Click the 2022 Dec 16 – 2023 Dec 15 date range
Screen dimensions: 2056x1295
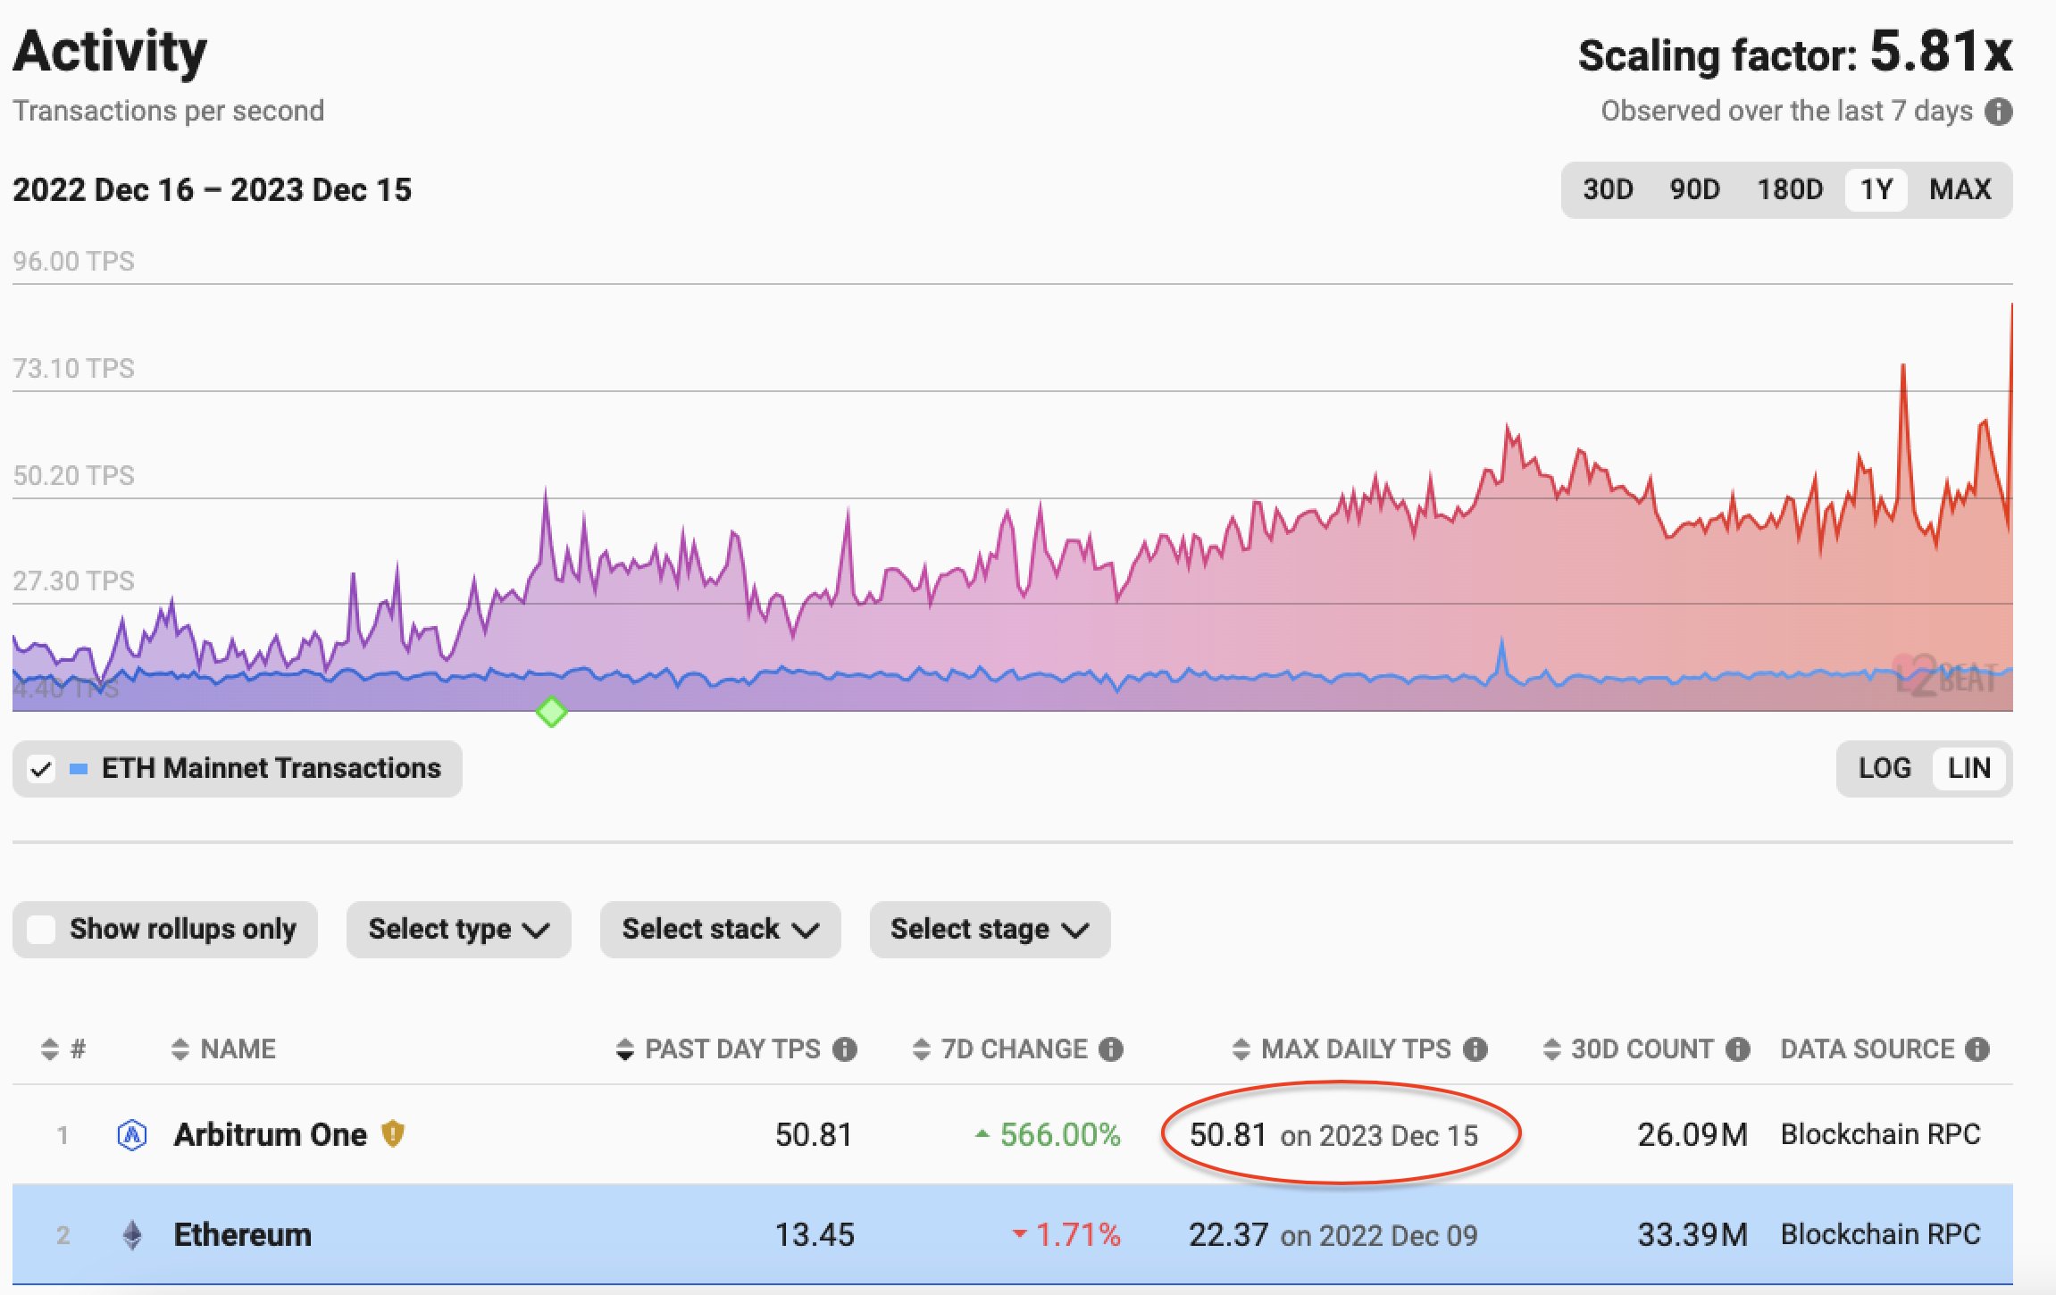coord(213,189)
